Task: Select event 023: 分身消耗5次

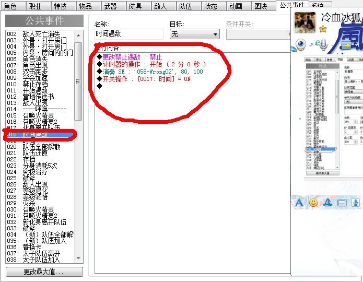Action: click(40, 166)
